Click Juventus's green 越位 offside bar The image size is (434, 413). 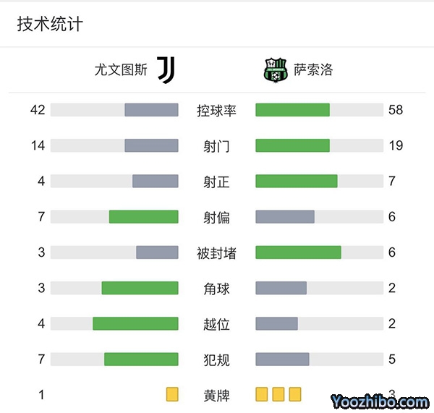click(135, 323)
